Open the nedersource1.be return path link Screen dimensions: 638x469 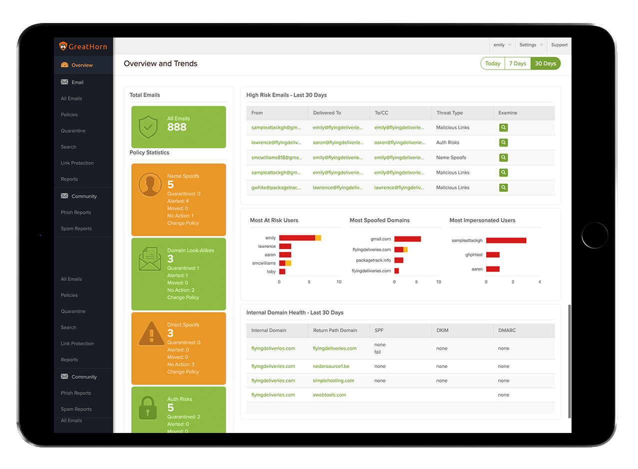331,366
